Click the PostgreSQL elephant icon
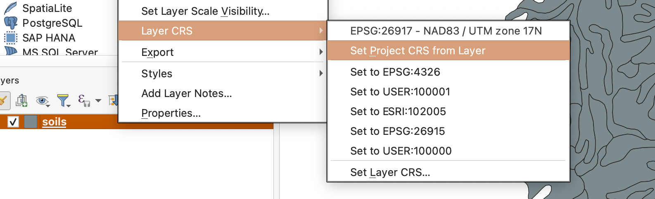The image size is (655, 199). 10,23
